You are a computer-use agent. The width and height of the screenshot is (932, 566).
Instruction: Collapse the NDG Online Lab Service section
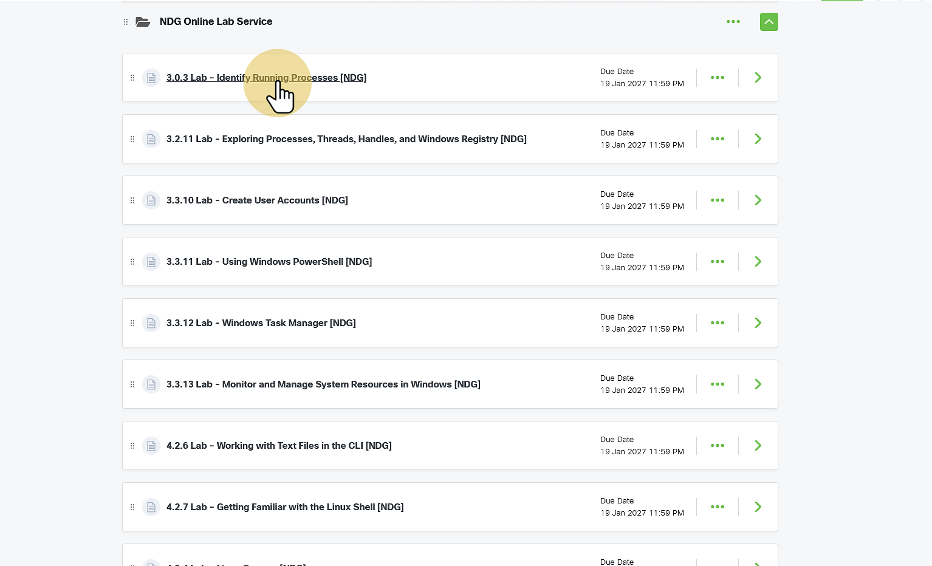coord(769,22)
